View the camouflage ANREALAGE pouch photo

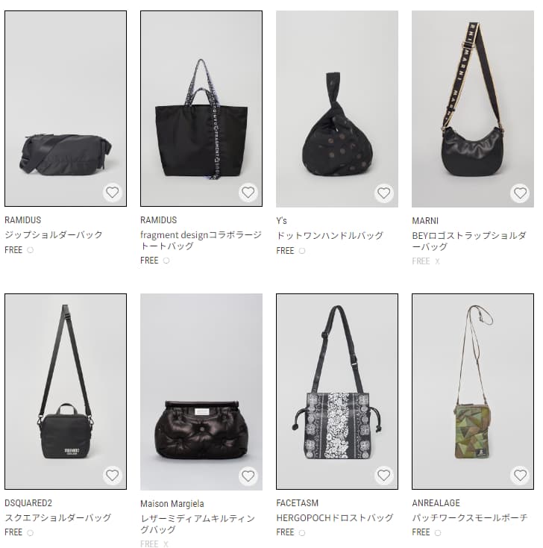[x=473, y=391]
